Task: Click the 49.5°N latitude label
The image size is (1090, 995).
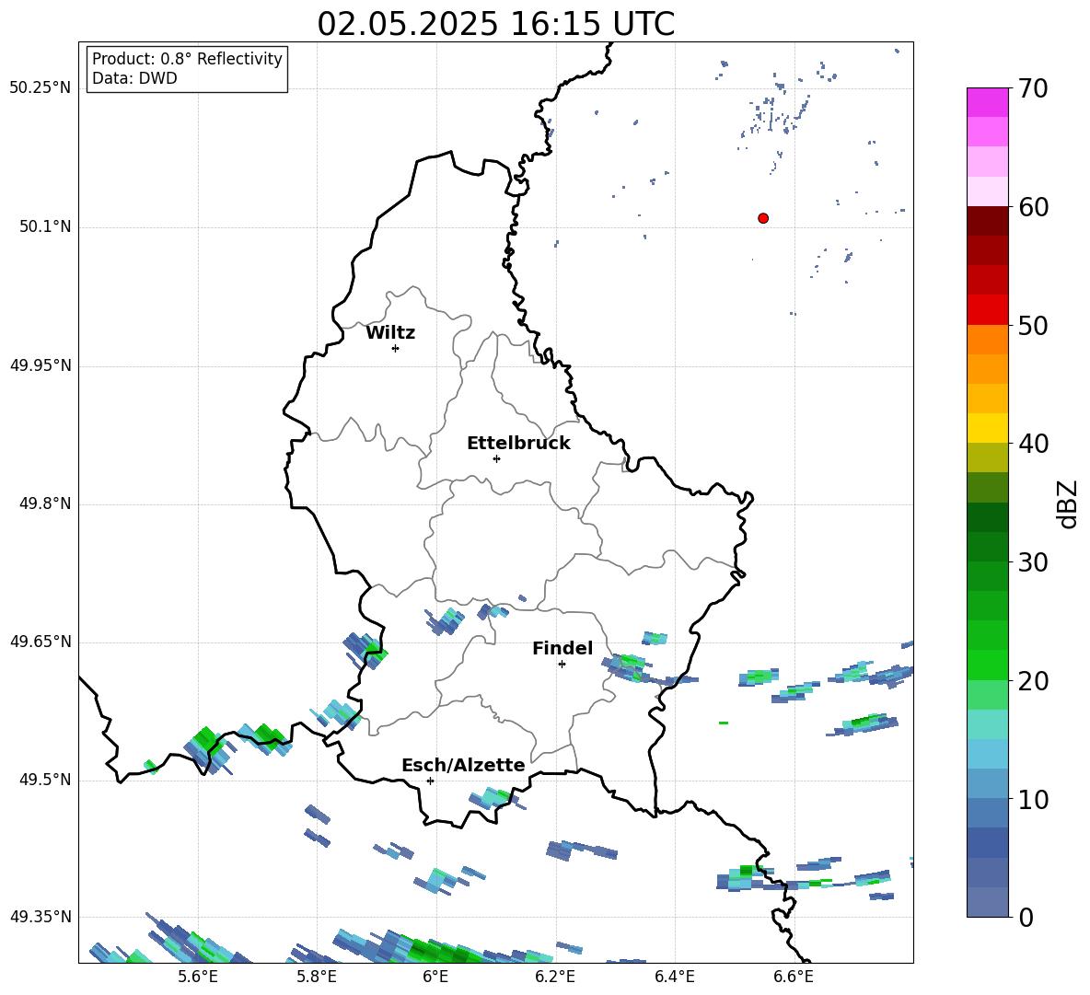Action: 45,781
